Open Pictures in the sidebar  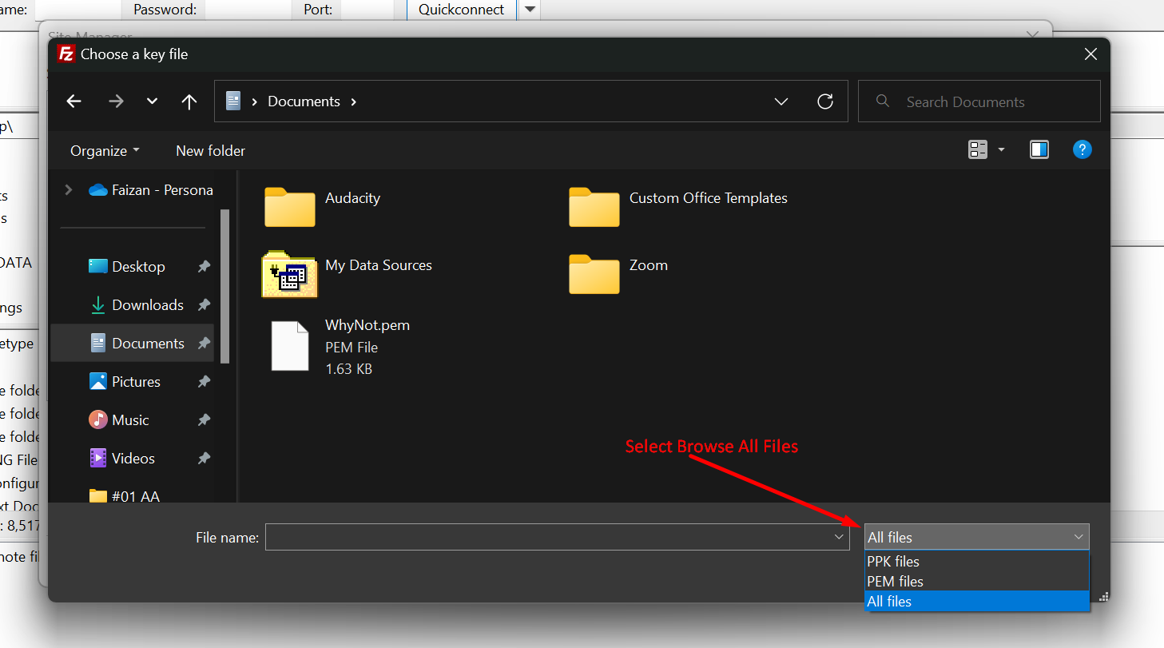(125, 382)
